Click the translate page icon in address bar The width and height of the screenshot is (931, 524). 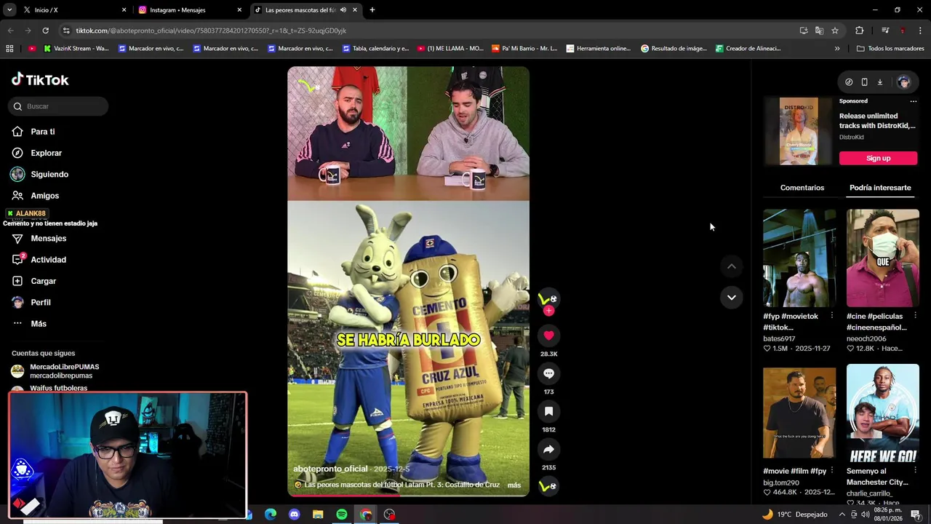[819, 31]
